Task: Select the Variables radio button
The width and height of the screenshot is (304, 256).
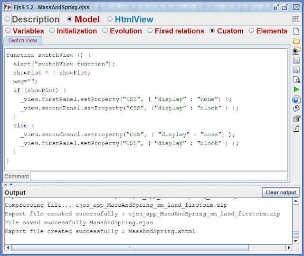Action: [8, 30]
